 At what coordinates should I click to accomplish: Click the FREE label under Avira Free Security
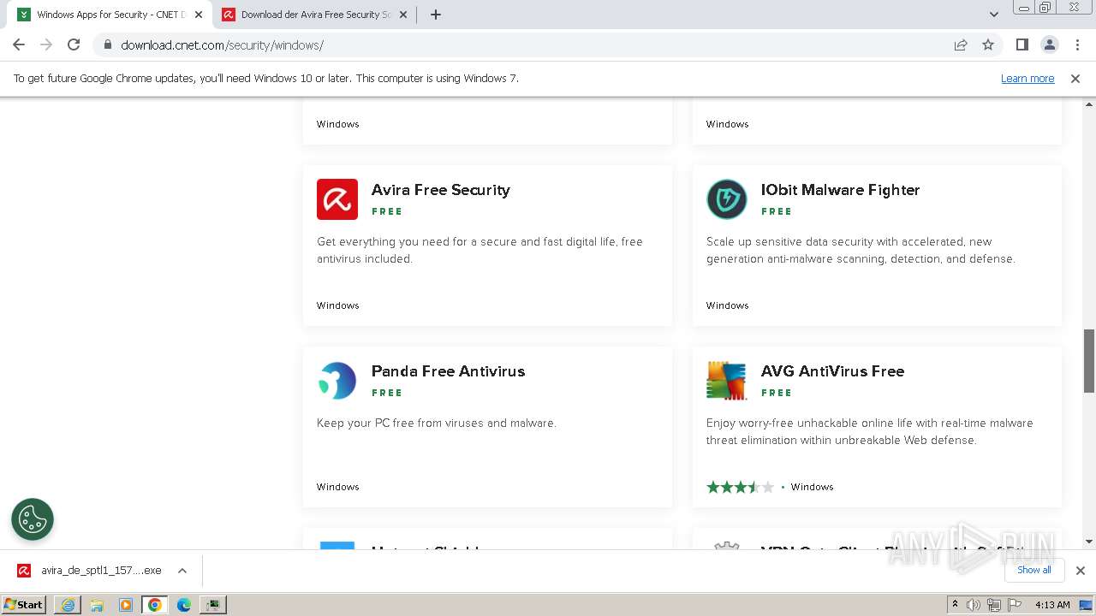[387, 211]
